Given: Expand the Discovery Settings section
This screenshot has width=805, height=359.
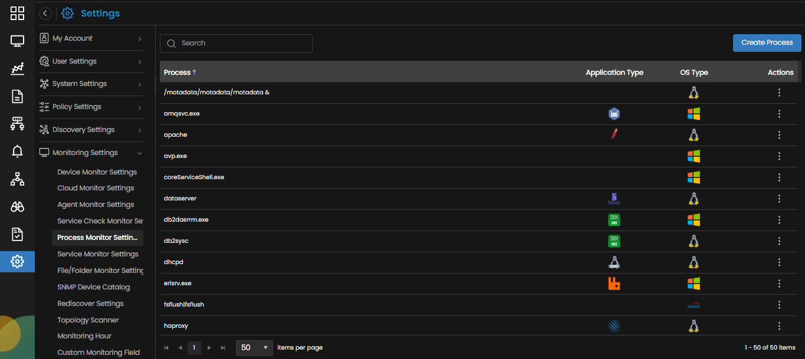Looking at the screenshot, I should point(91,130).
